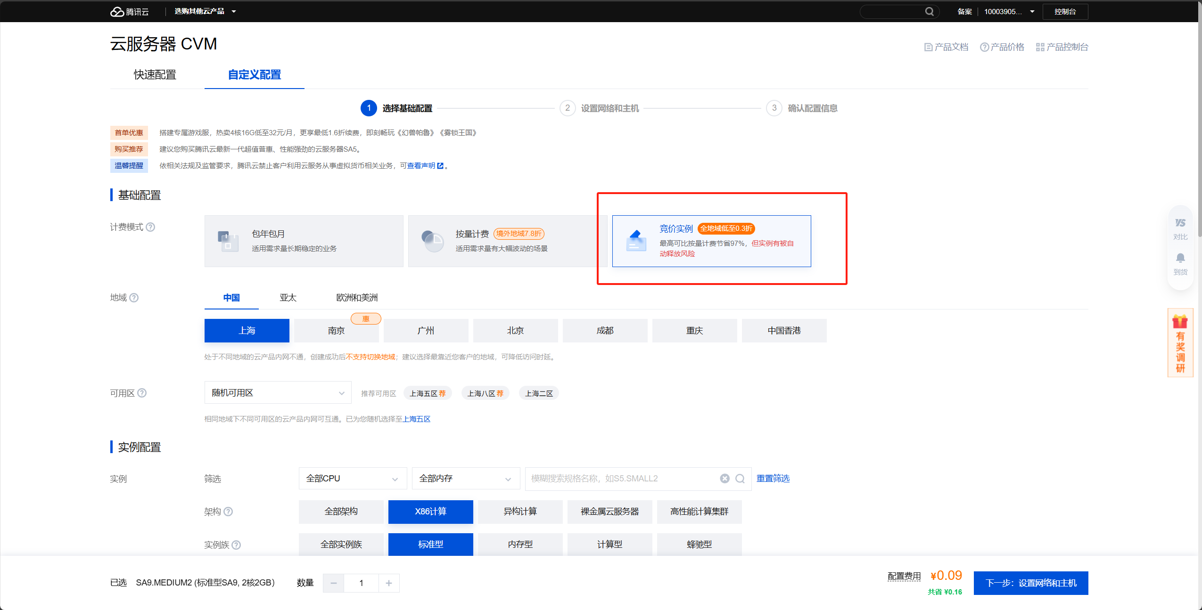Switch to the 亚太 region tab

288,298
